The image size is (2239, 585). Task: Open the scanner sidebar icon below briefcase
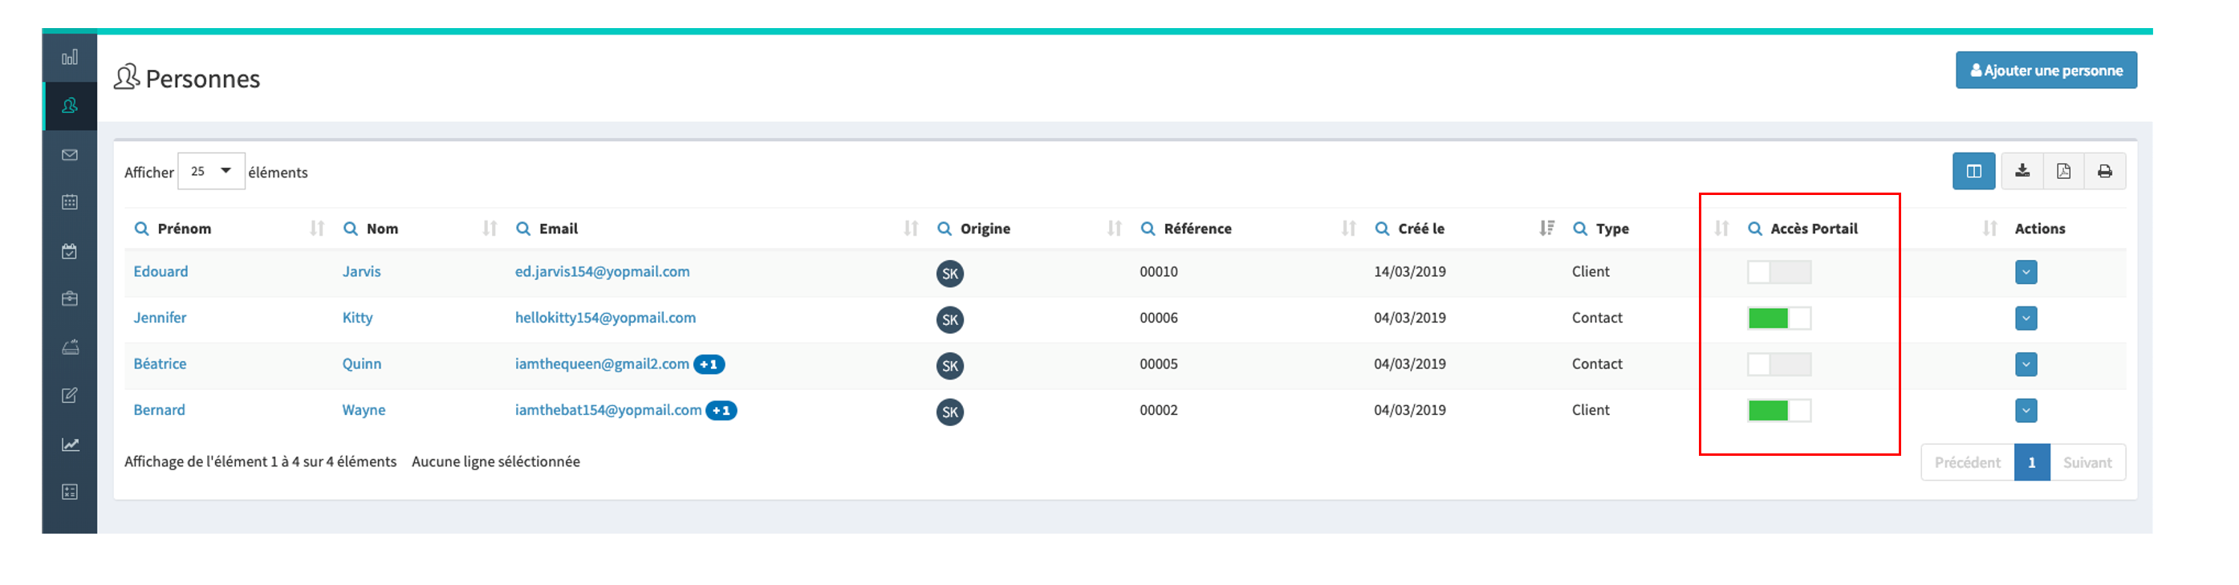coord(70,347)
